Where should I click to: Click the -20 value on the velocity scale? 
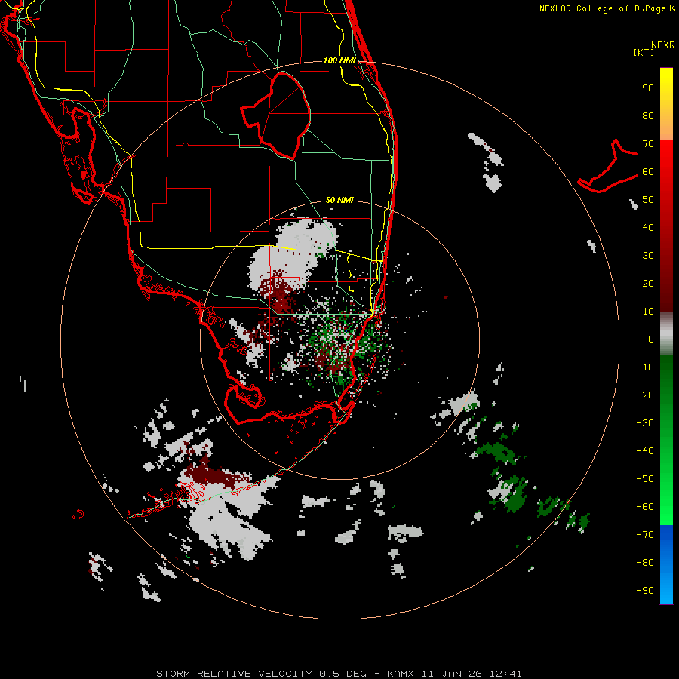click(x=645, y=395)
